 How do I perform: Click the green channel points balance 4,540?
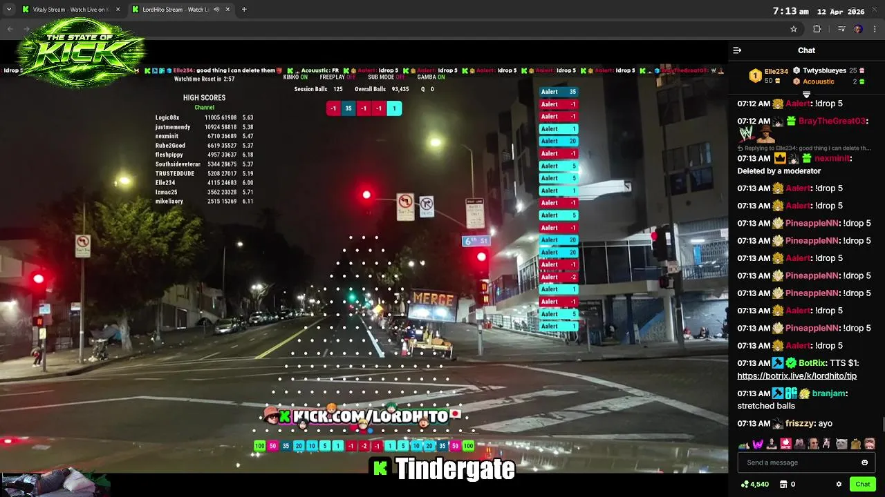pyautogui.click(x=755, y=484)
